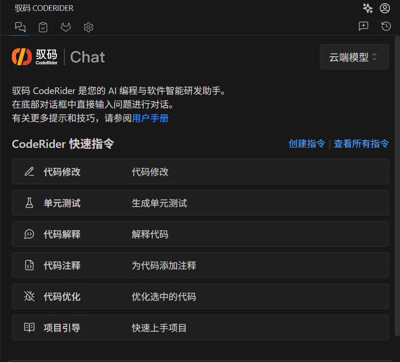400x362 pixels.
Task: Open the settings gear tab
Action: coord(88,27)
